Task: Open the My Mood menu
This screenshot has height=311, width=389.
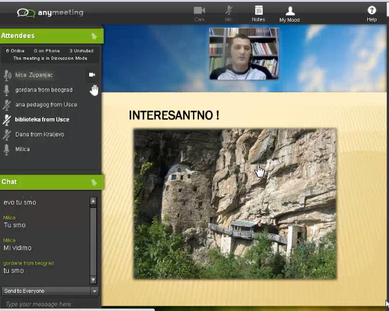Action: [289, 12]
